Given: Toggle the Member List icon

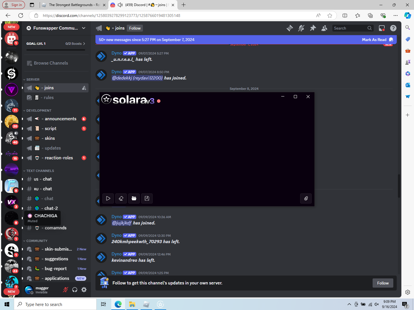Looking at the screenshot, I should [x=324, y=28].
